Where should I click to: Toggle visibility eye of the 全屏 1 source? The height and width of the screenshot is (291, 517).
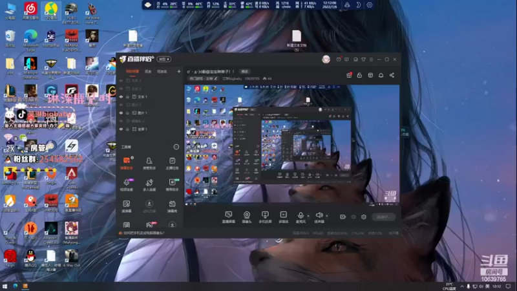coord(121,129)
